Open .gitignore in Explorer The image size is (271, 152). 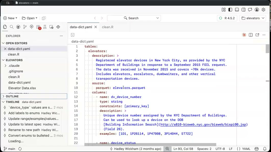pos(16,71)
